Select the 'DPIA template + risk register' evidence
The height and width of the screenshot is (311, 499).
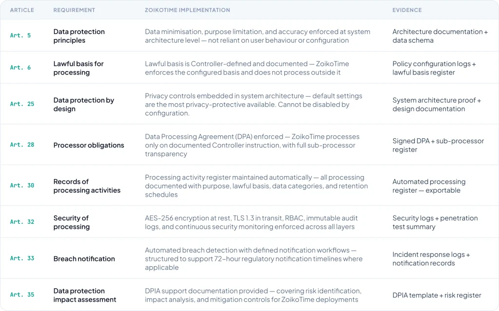[437, 295]
